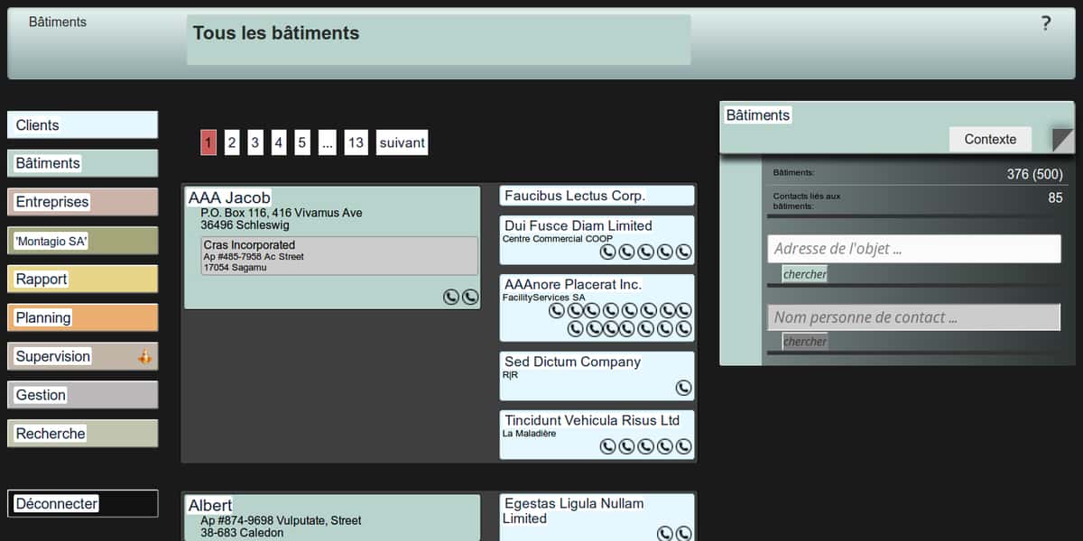Click the Supervision warning icon

coord(145,357)
